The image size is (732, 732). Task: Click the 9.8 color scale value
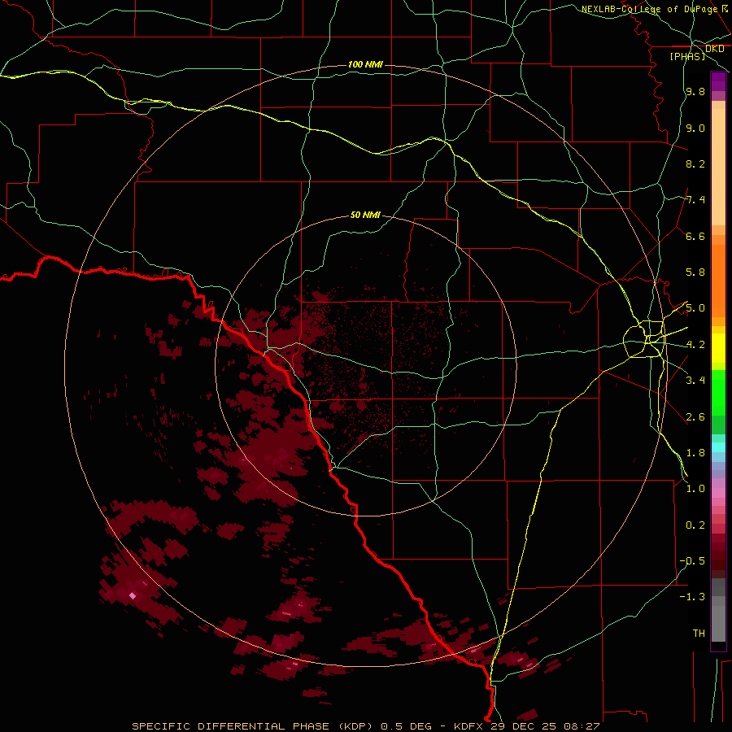tap(695, 91)
